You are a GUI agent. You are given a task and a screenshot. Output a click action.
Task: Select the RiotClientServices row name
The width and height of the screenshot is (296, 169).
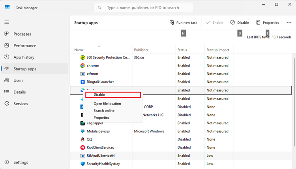pos(100,147)
